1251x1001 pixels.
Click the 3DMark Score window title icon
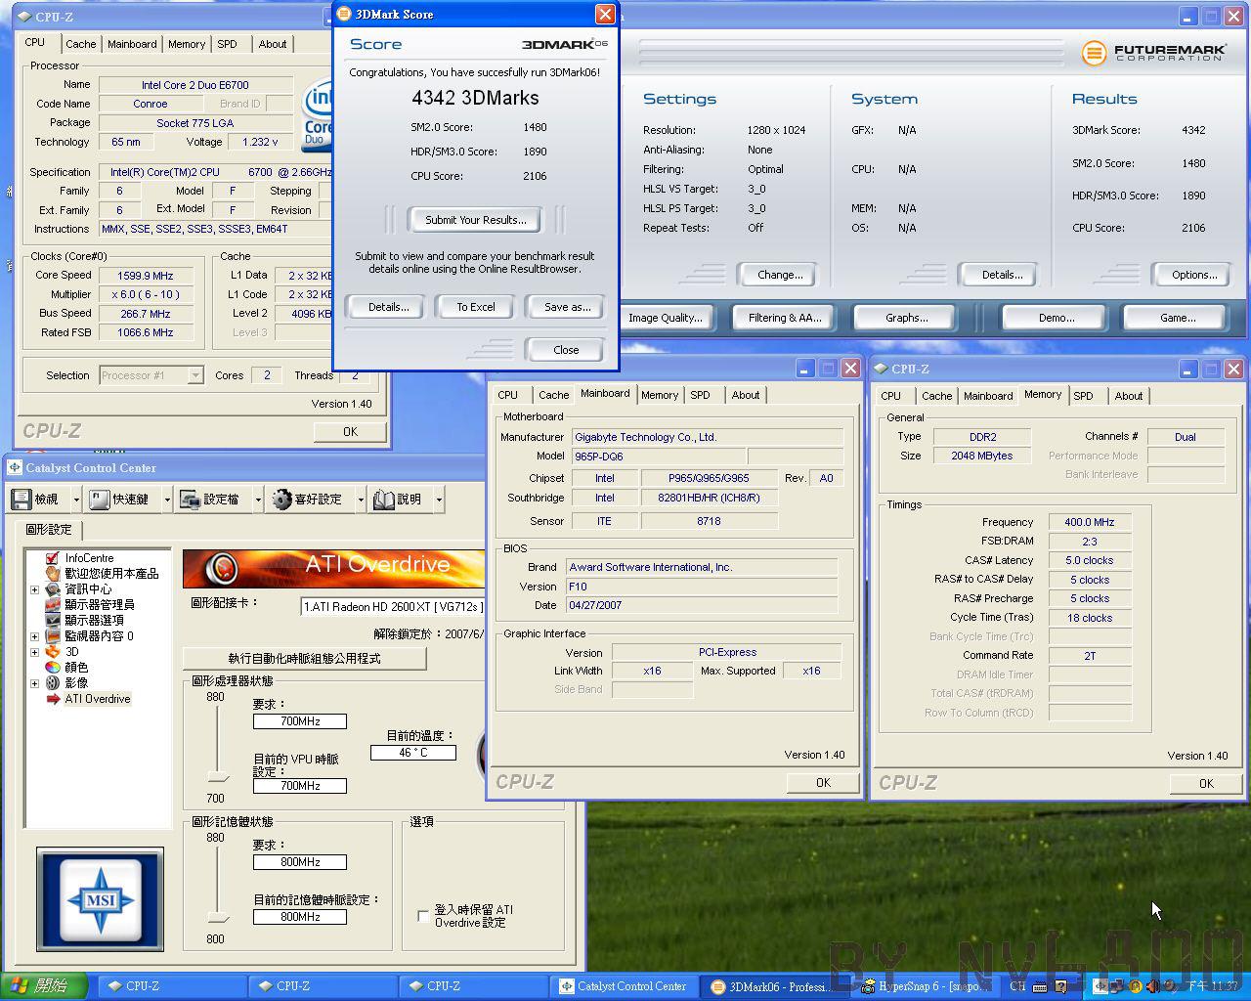click(x=344, y=14)
